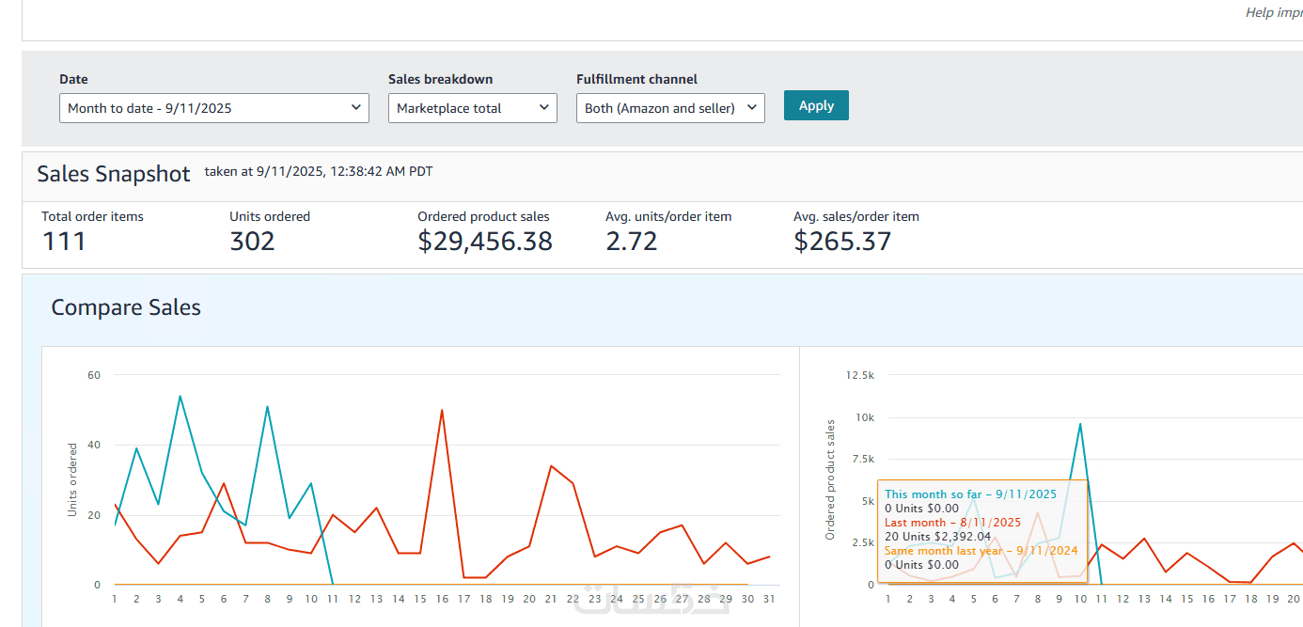Click the Avg. units/order item value 2.72

(631, 242)
